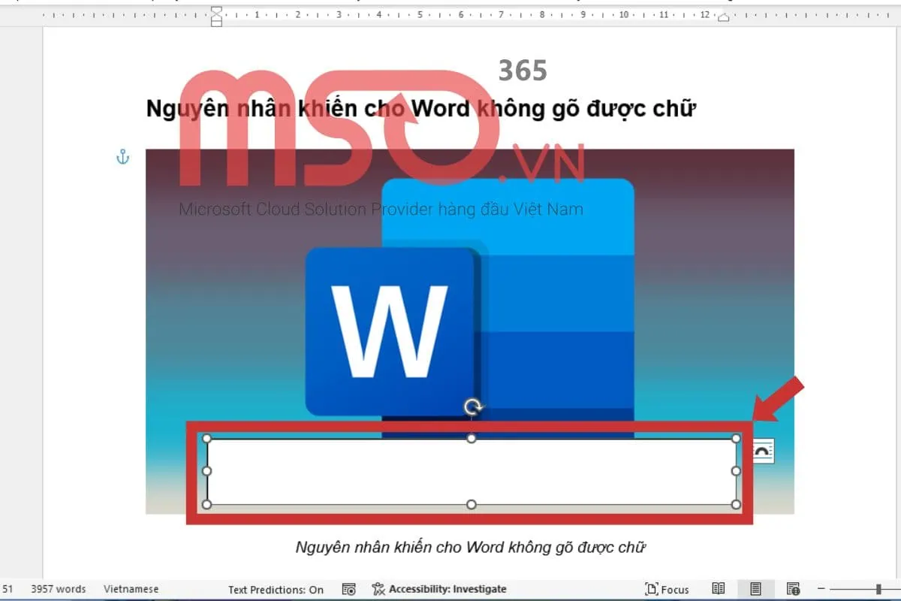
Task: Click the italic caption below the image
Action: coord(469,548)
